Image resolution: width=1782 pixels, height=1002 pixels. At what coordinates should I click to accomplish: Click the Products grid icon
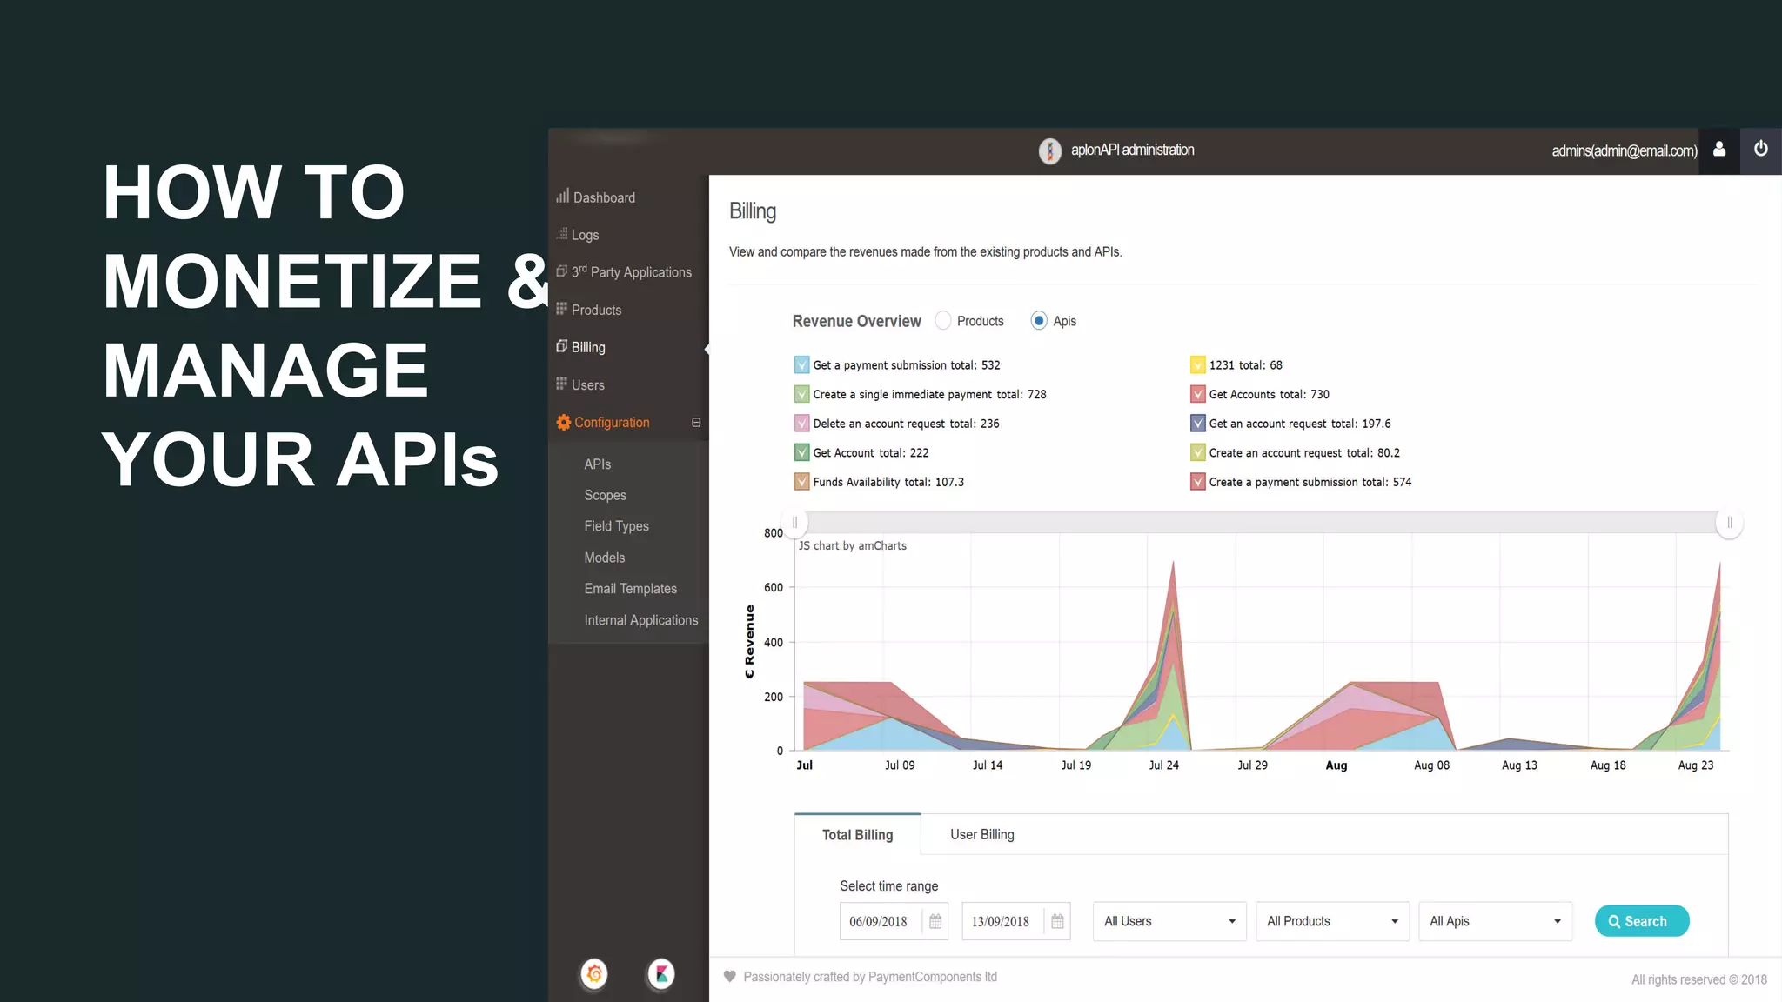pos(562,309)
